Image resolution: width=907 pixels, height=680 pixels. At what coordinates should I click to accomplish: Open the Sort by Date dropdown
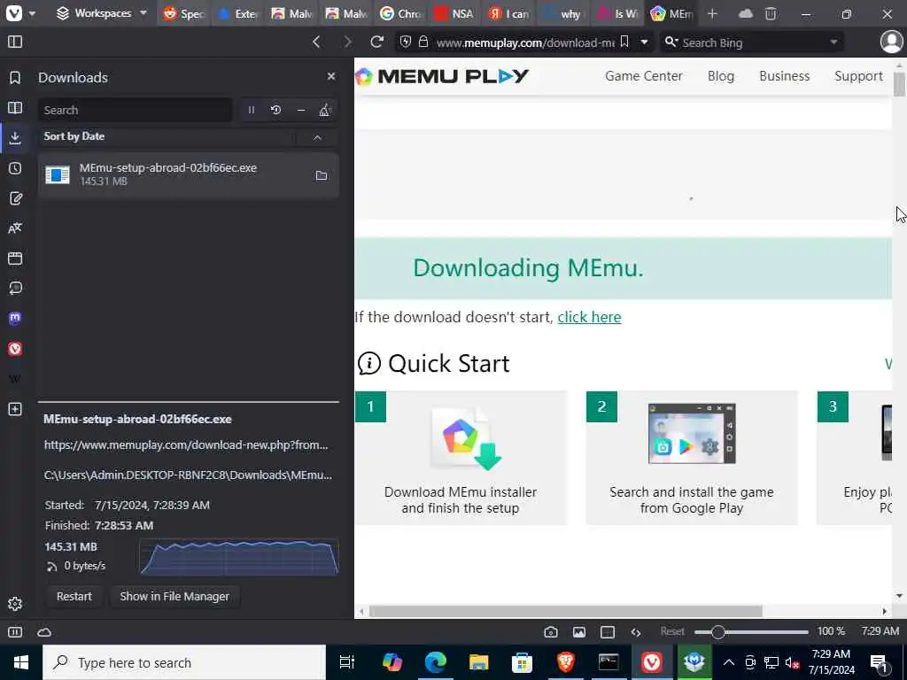[167, 137]
